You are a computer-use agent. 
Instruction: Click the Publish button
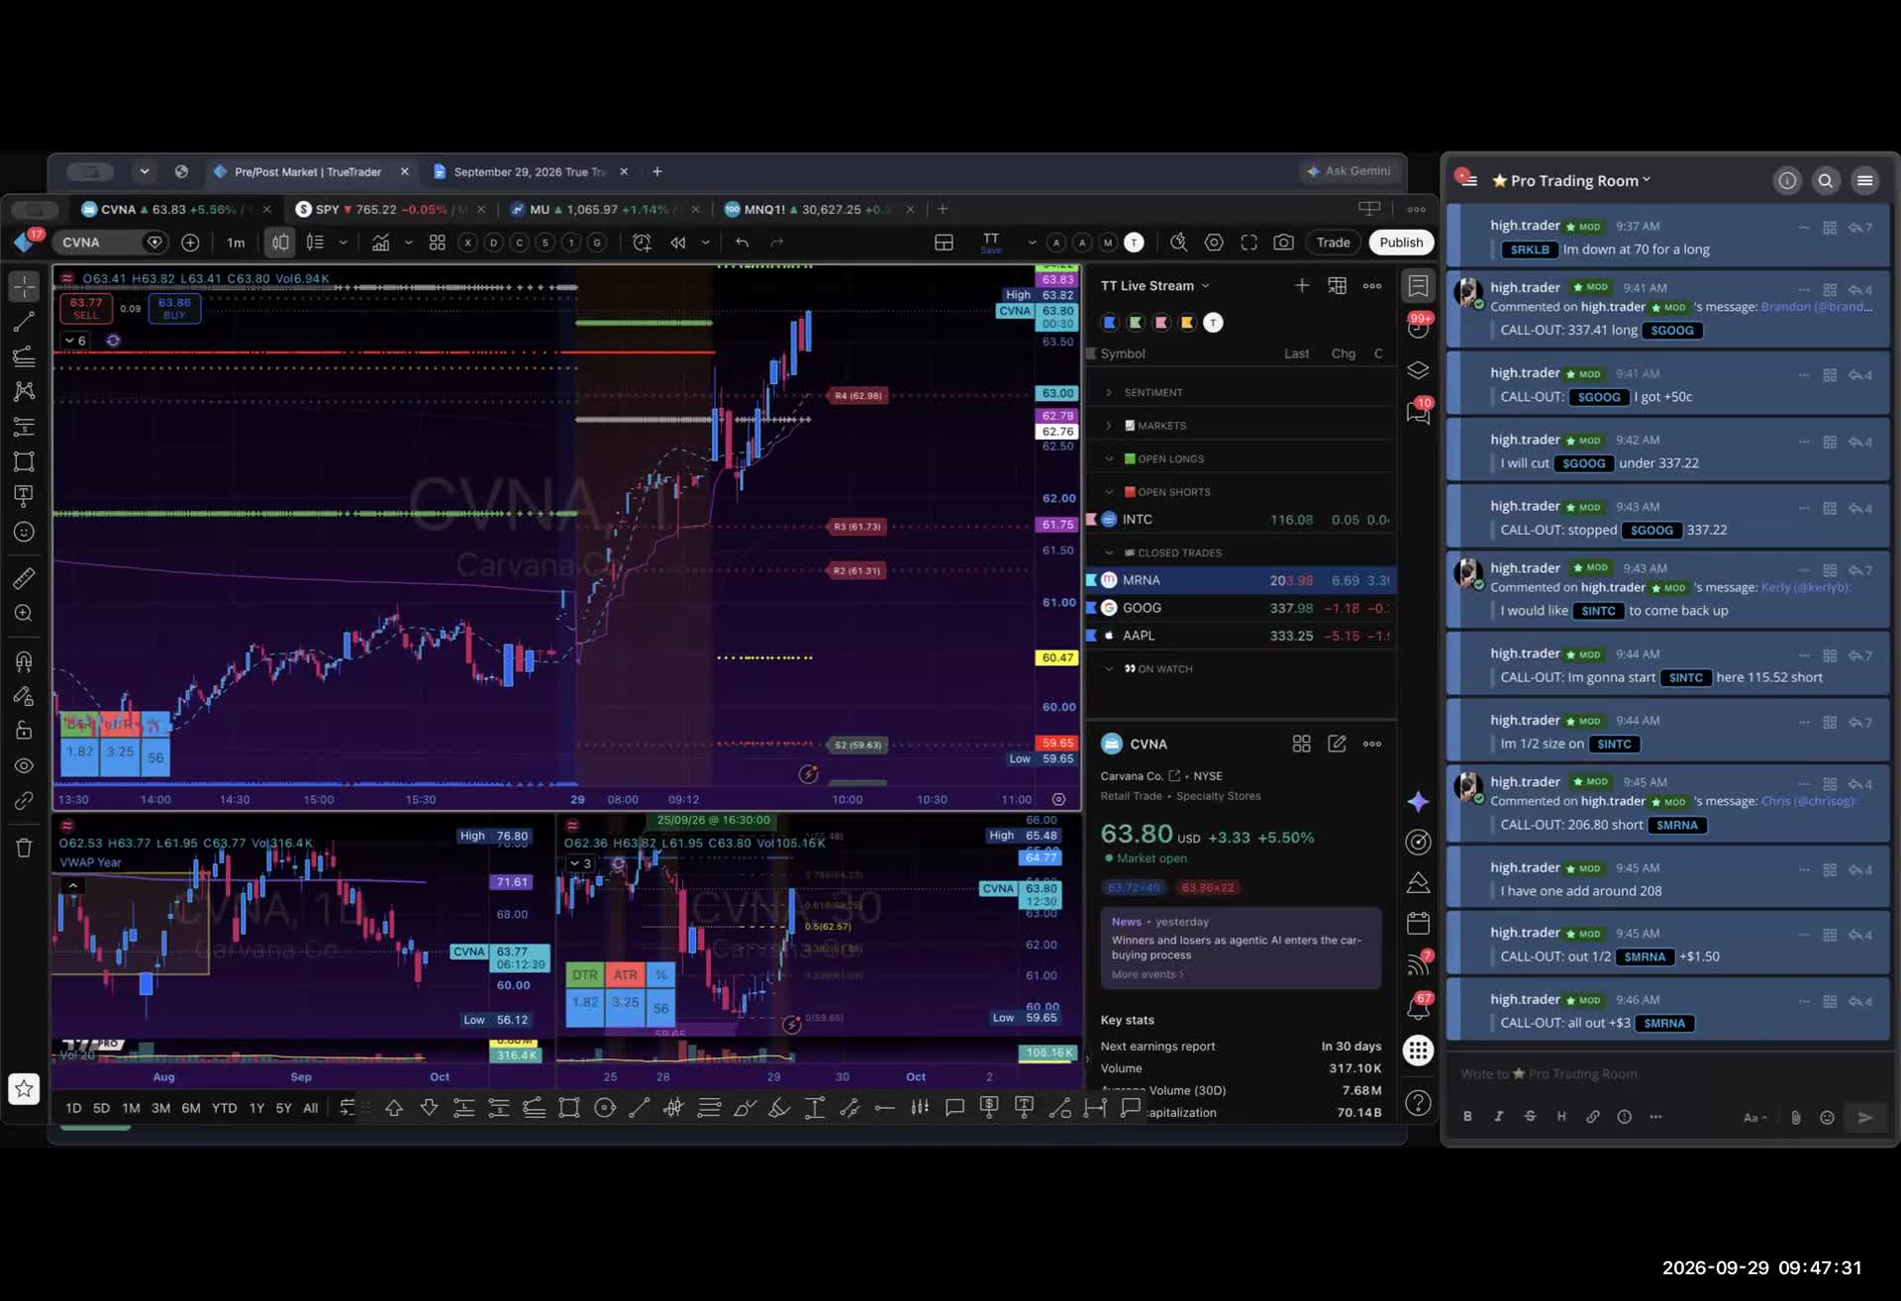coord(1401,243)
